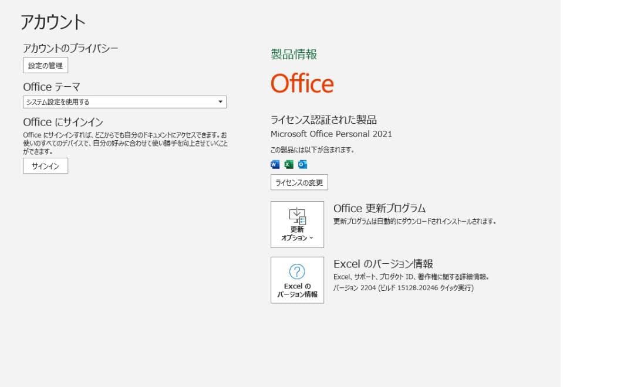Click the 更新プログラムは自動的に description text

click(x=414, y=222)
